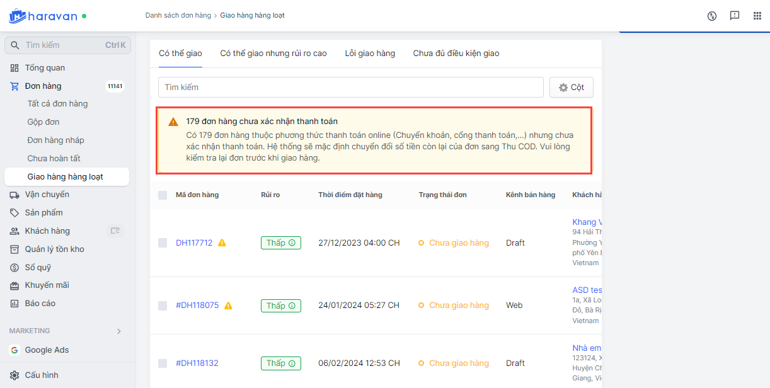Click warning icon next to DH117712

tap(222, 243)
